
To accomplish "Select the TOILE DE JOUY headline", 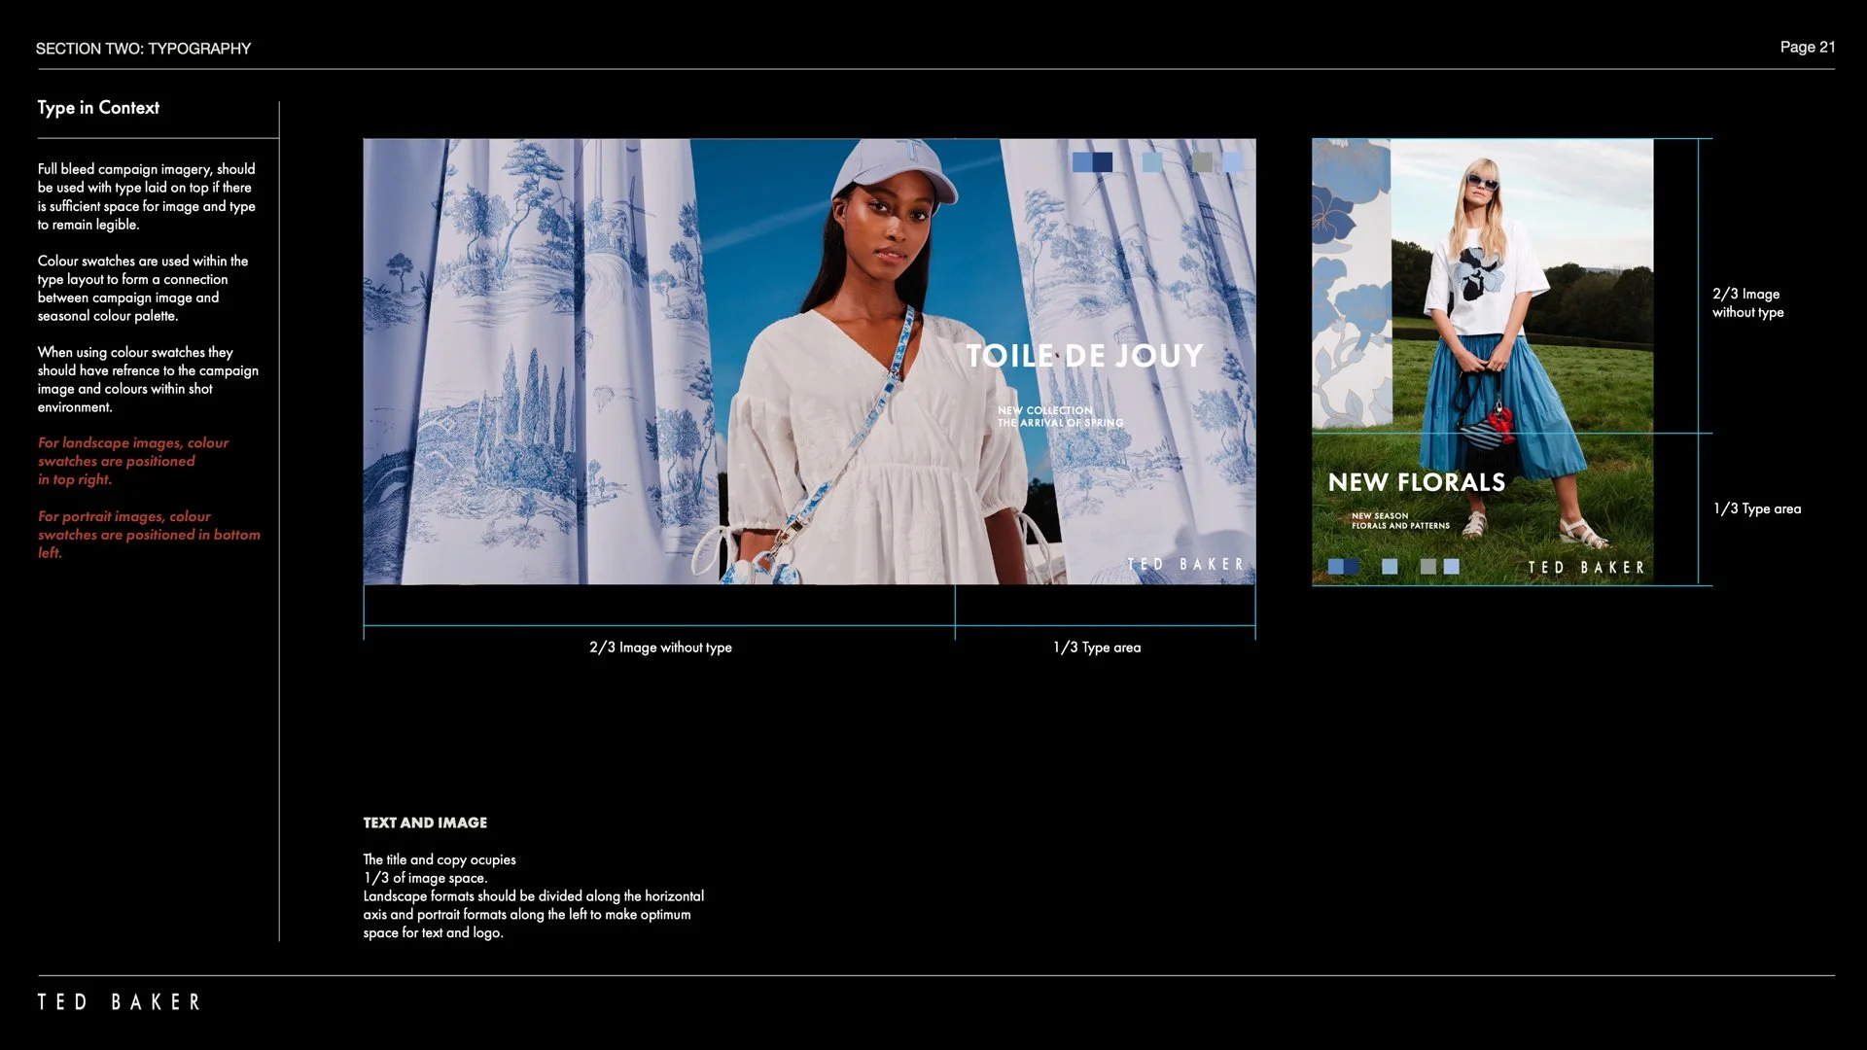I will 1084,356.
